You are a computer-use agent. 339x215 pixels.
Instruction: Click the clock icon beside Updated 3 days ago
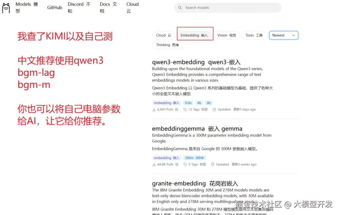click(x=214, y=110)
